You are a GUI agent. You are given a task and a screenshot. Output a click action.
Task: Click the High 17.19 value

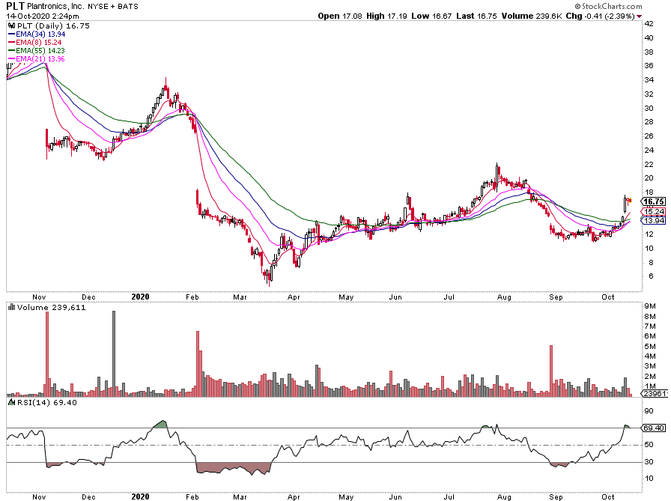tap(386, 16)
